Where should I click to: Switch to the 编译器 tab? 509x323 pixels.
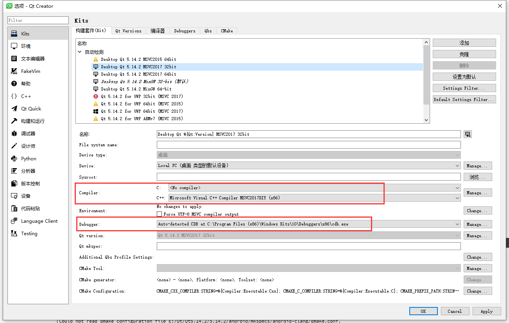tap(158, 31)
